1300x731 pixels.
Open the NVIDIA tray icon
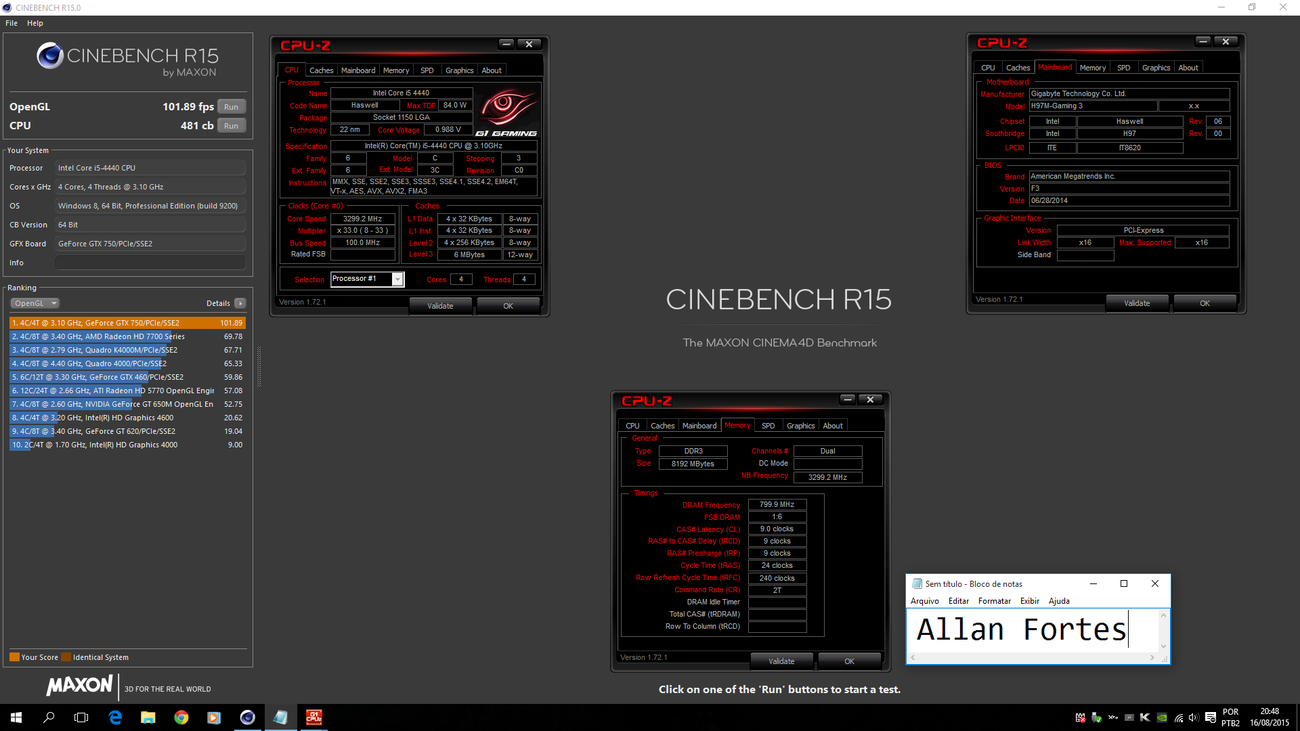tap(1162, 717)
